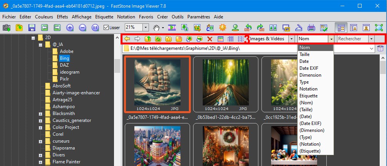Click the Rechercher search input field

[352, 39]
